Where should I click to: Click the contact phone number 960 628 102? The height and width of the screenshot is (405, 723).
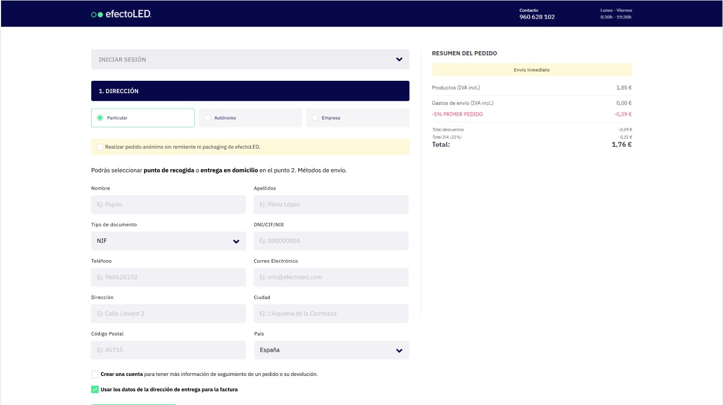(537, 17)
